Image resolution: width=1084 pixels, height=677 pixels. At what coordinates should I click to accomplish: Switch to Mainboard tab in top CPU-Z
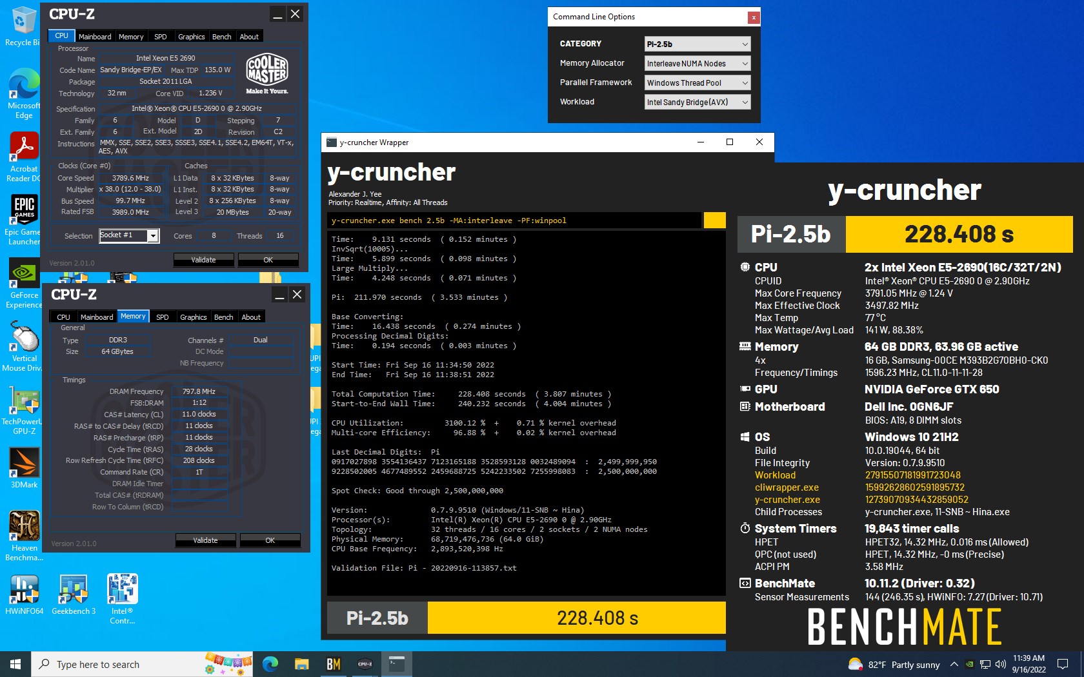click(x=95, y=37)
